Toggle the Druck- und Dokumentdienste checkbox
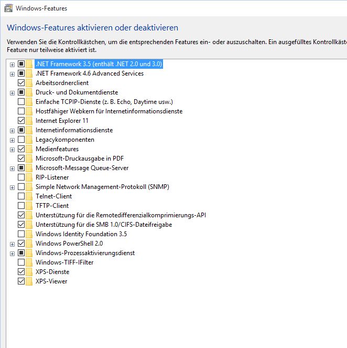This screenshot has height=348, width=347. click(x=21, y=92)
